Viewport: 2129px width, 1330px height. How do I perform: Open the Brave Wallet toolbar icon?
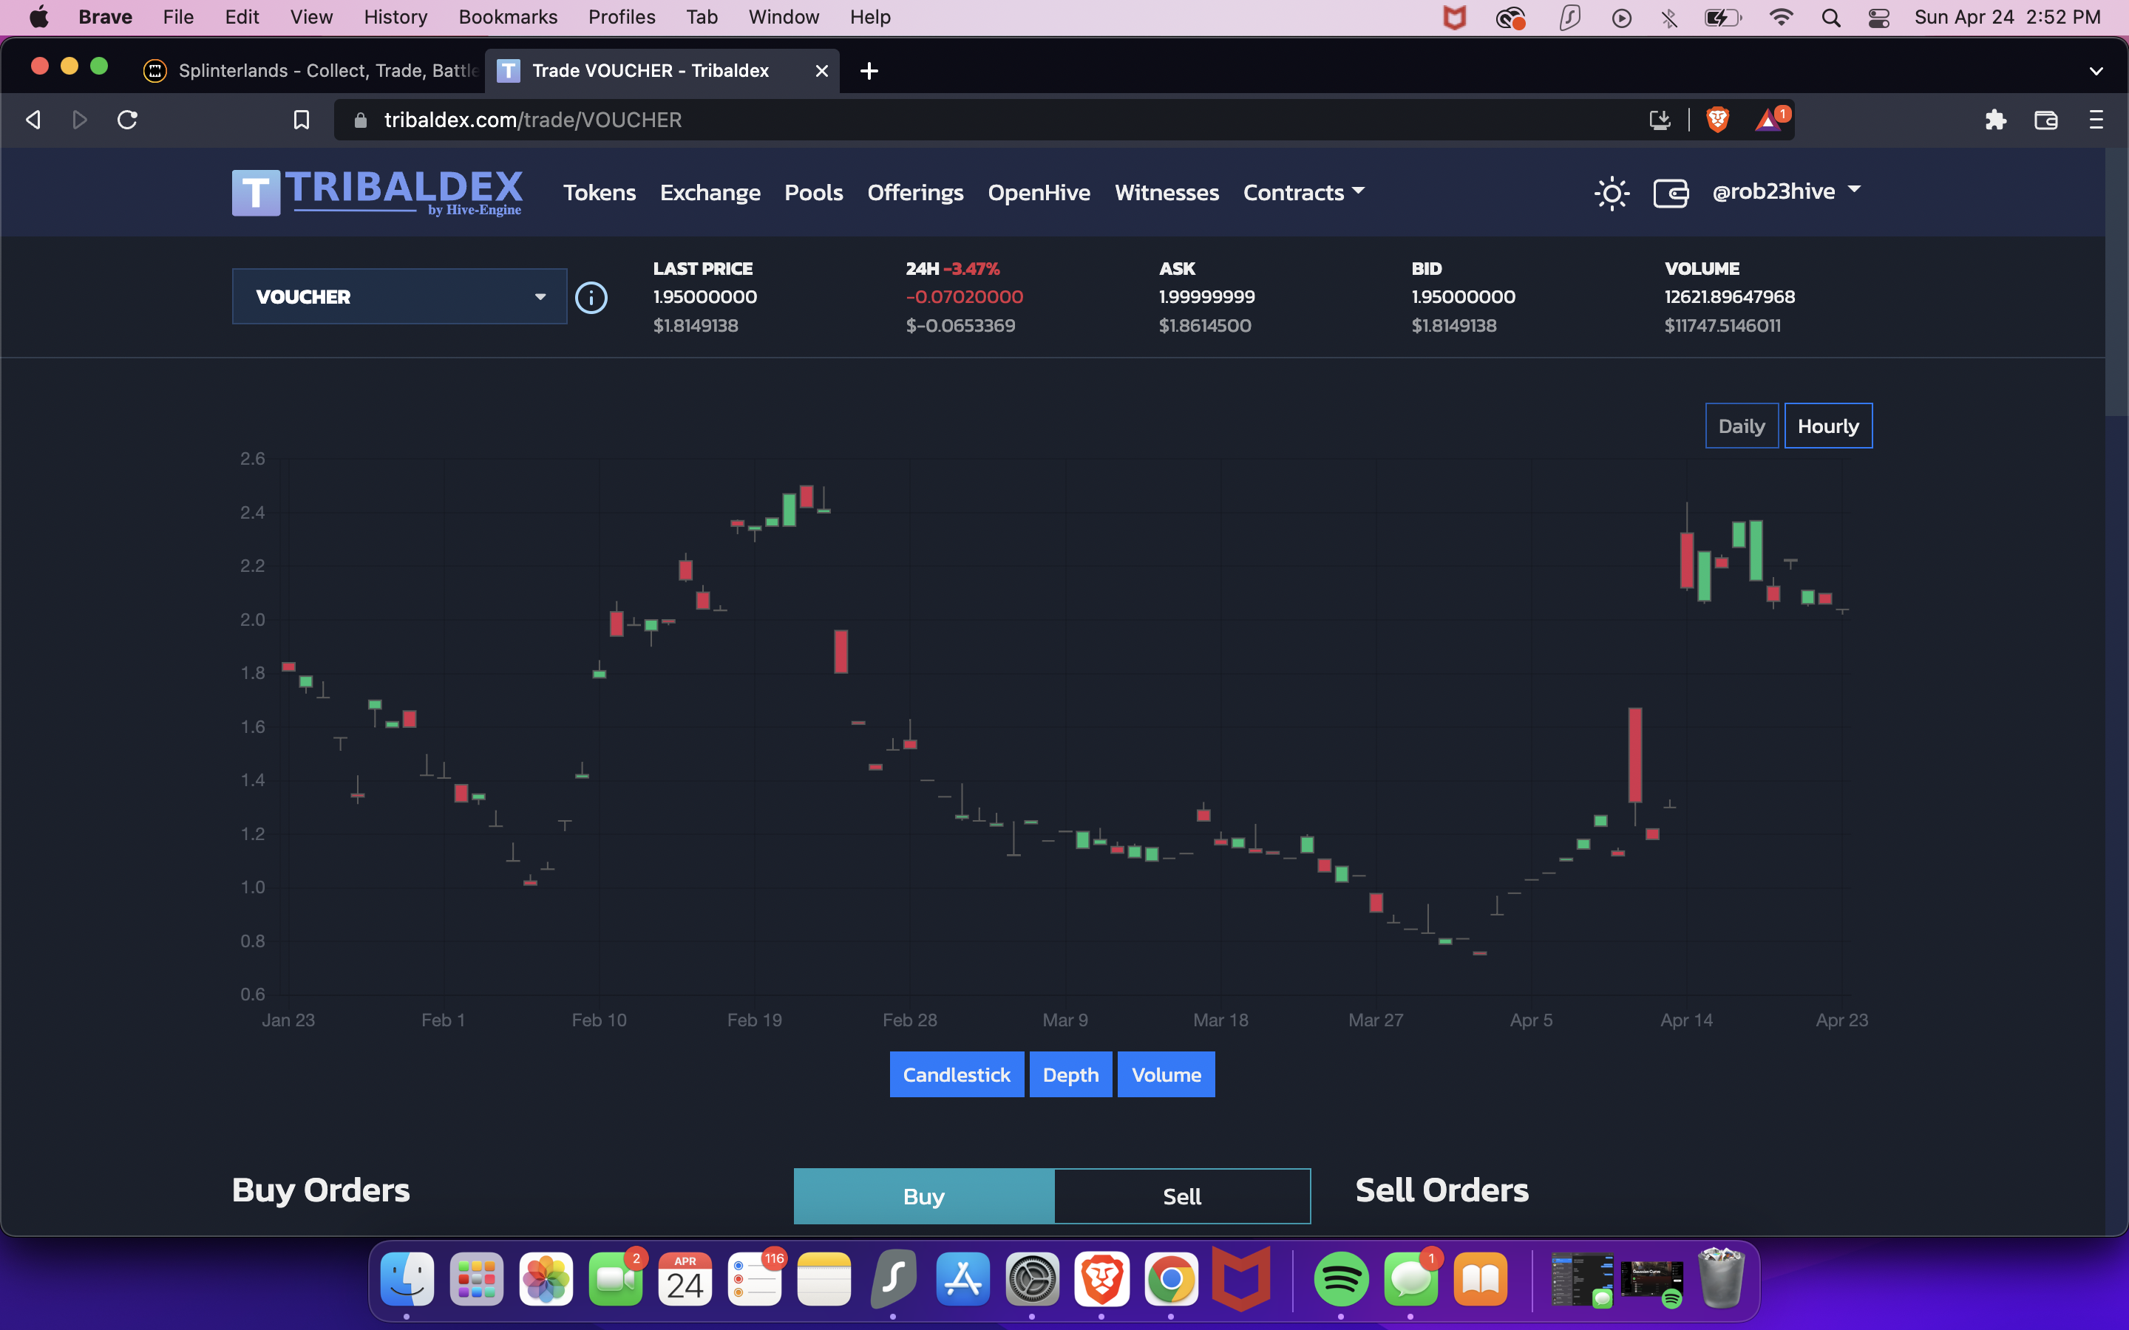2045,120
